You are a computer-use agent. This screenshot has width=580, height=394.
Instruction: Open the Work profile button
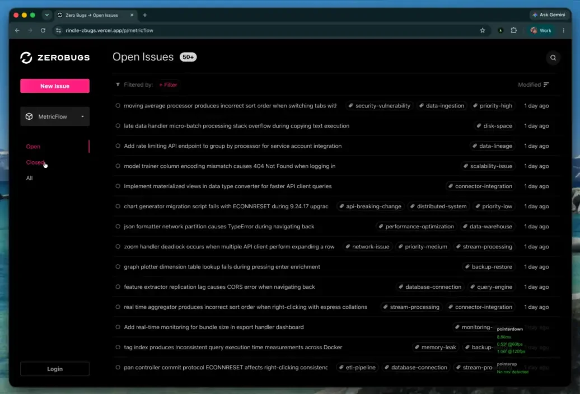click(x=541, y=30)
